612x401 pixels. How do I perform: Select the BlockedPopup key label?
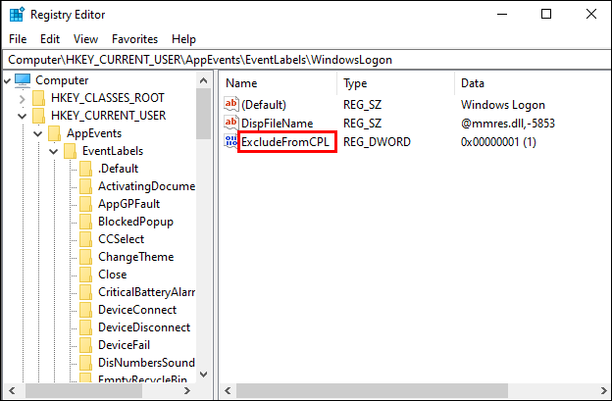(135, 222)
